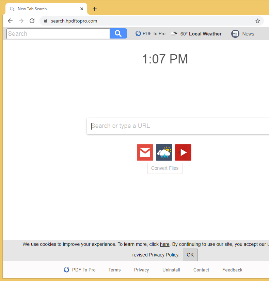Click the News newspaper icon
The image size is (269, 281).
coord(235,34)
